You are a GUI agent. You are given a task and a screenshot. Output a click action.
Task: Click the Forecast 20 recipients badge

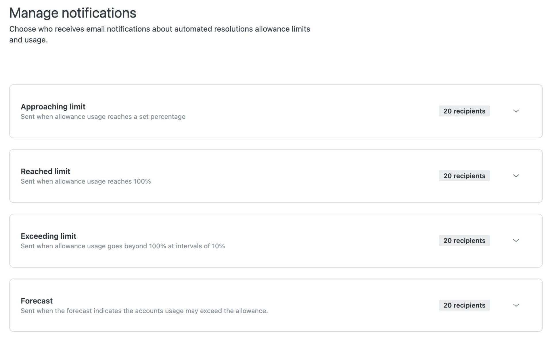464,305
